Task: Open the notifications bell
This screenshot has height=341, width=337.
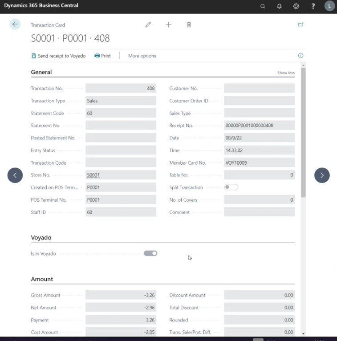Action: (x=280, y=6)
